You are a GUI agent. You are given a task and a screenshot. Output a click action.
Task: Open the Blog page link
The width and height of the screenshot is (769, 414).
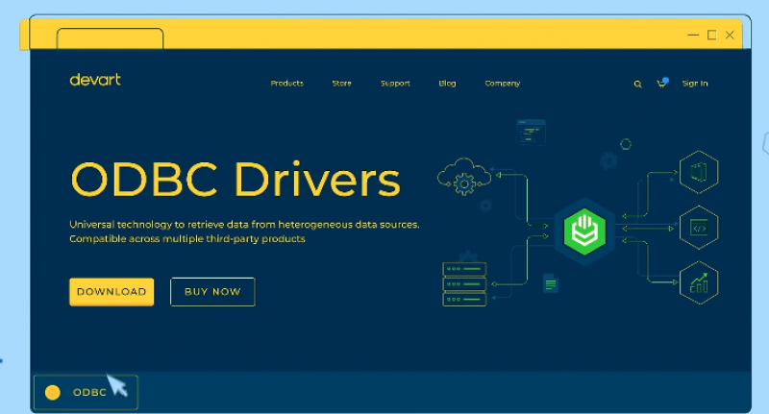447,84
